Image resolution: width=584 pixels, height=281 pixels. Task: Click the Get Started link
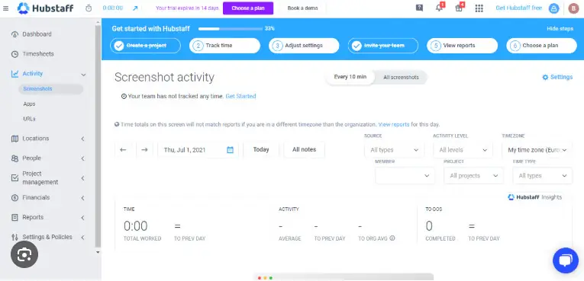pos(240,96)
